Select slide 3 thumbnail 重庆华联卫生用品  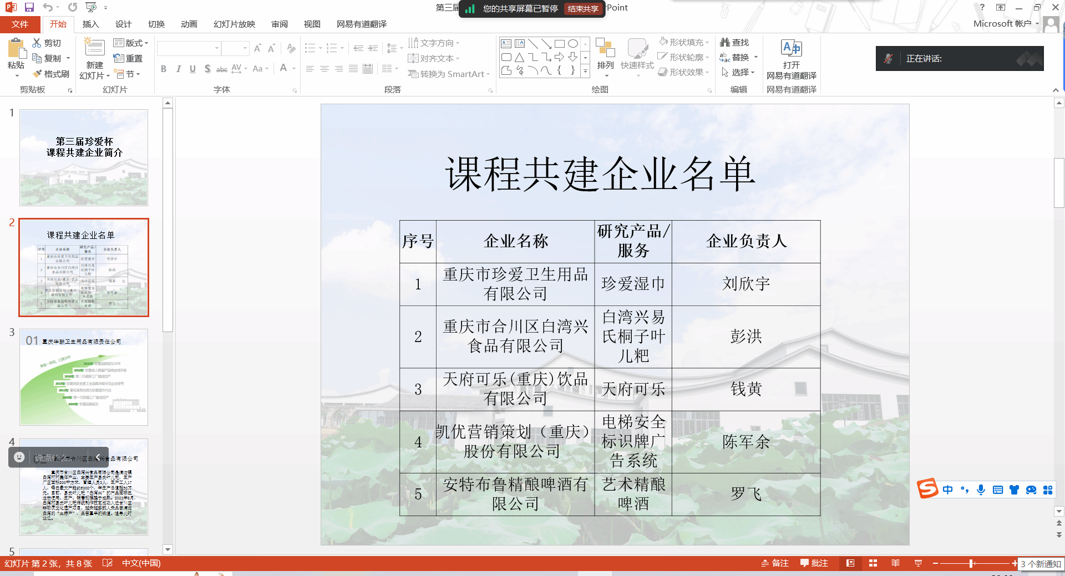84,377
